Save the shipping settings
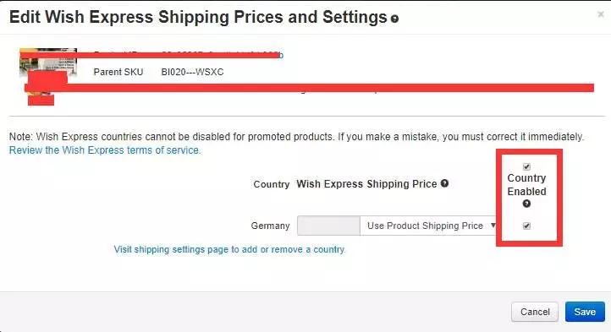The width and height of the screenshot is (611, 332). pos(585,312)
